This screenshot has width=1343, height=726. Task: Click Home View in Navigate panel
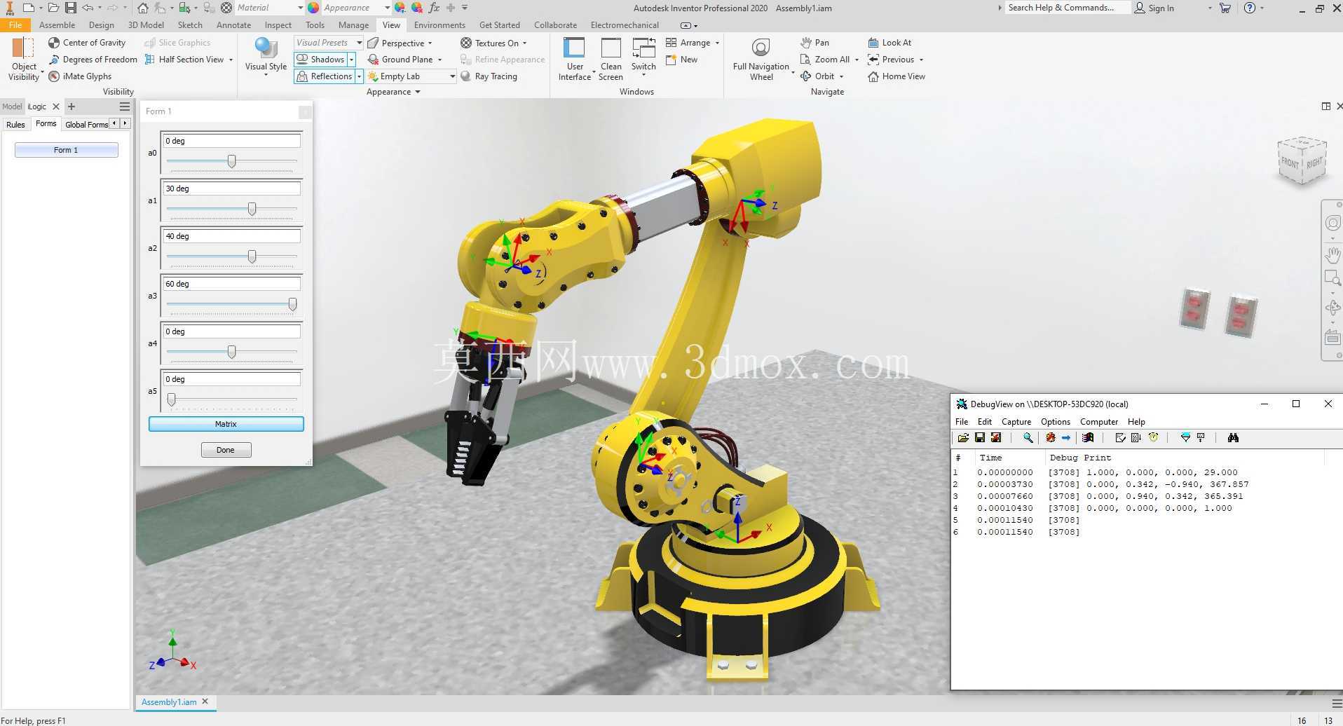[897, 76]
